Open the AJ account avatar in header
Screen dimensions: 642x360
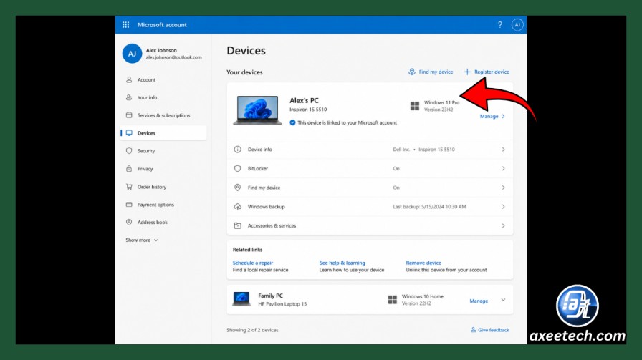[517, 25]
